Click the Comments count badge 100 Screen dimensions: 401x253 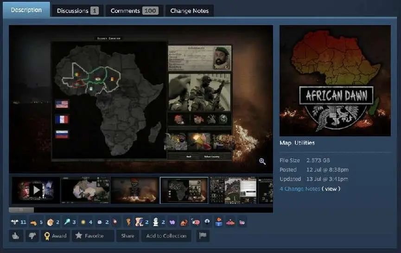point(150,11)
